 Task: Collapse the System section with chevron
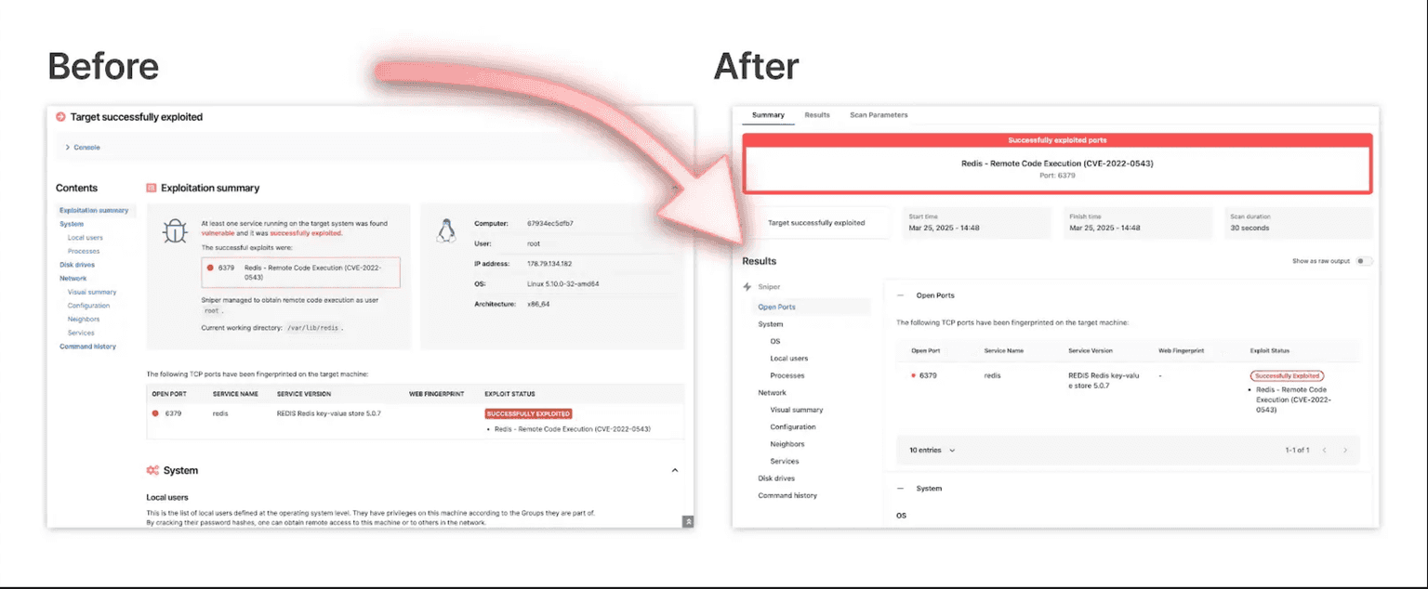(675, 471)
